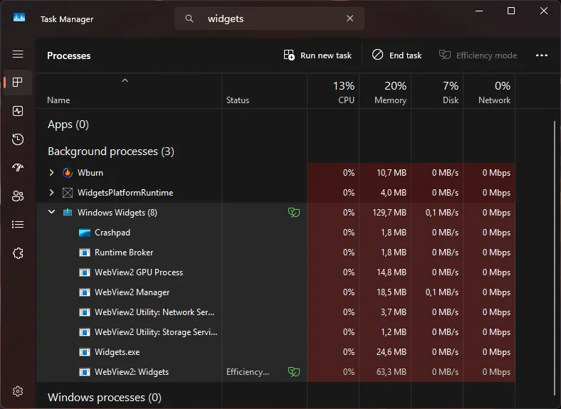Screen dimensions: 561x409
Task: Select the Processes page icon in sidebar
Action: pyautogui.click(x=18, y=83)
